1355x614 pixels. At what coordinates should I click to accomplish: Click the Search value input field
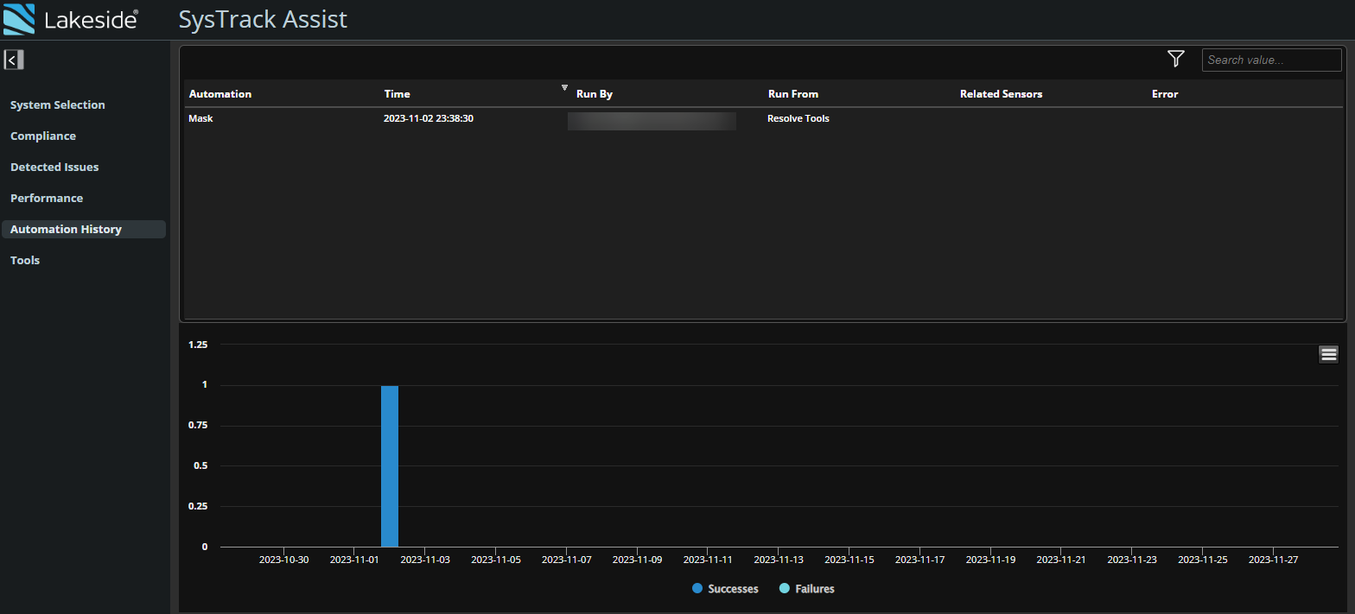click(x=1270, y=60)
